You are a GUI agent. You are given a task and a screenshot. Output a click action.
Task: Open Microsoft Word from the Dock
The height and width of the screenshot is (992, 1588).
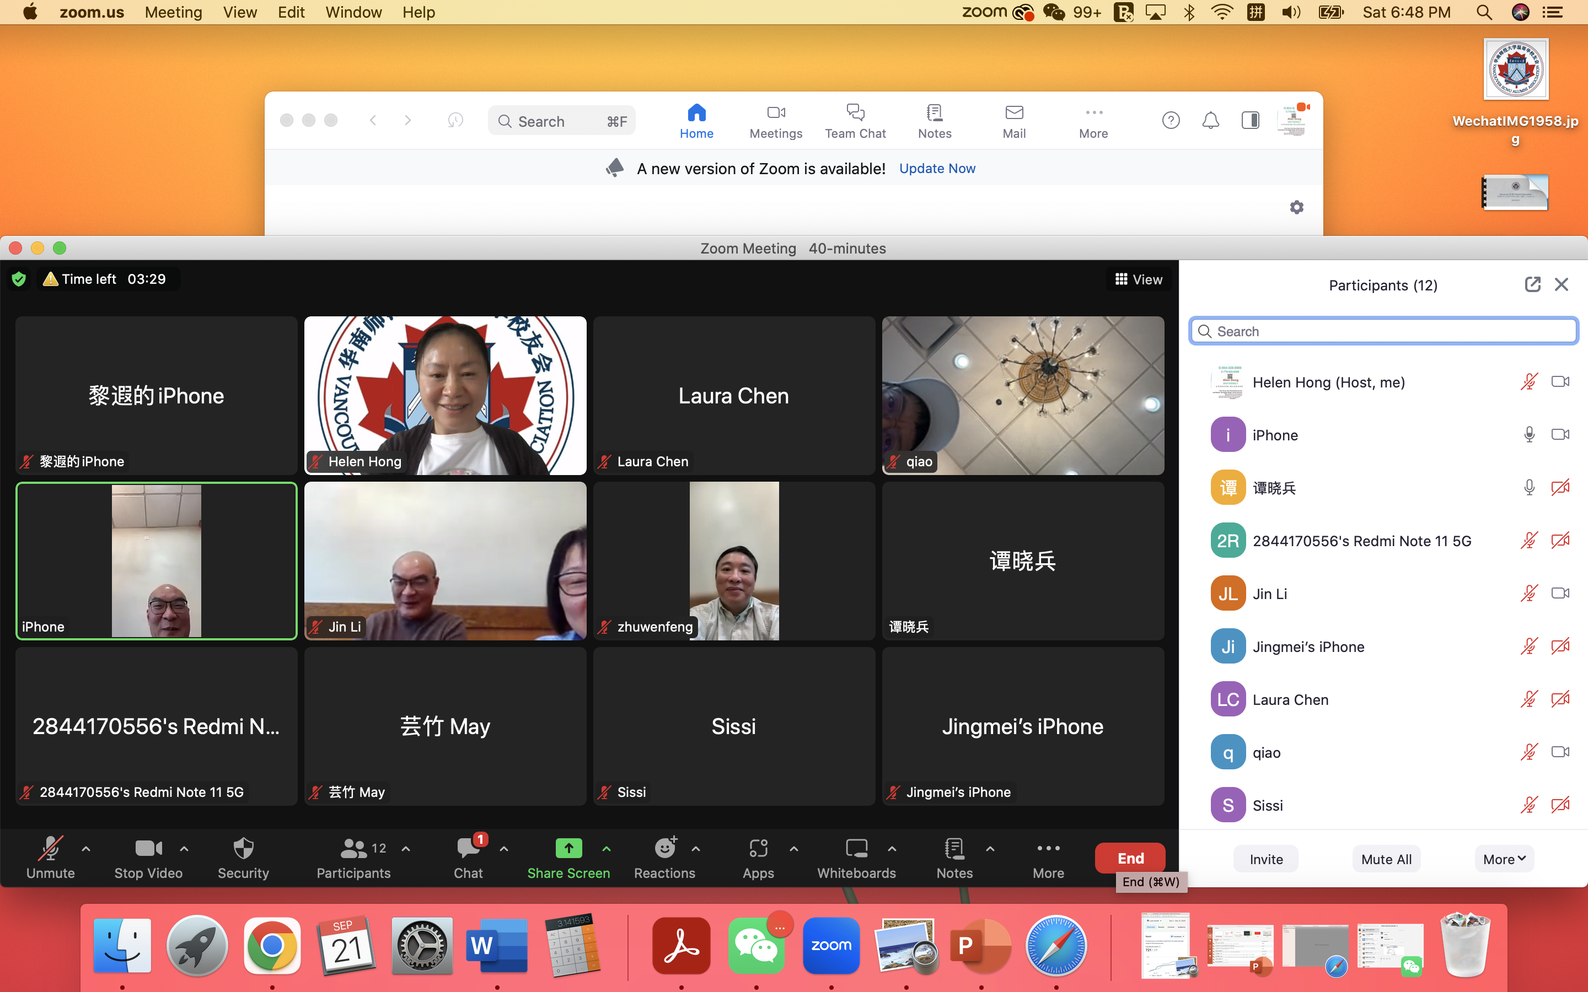coord(497,945)
